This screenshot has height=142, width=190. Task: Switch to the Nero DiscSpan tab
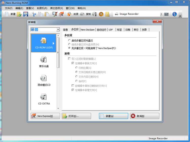88,30
